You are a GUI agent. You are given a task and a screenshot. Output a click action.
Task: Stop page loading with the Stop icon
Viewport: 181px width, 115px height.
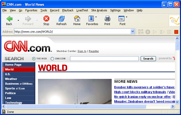46,18
